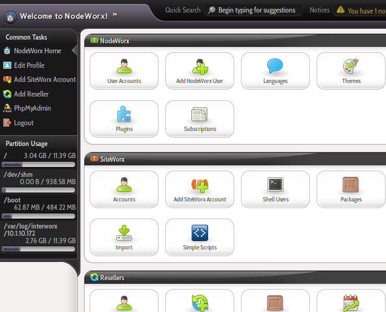Click the Add Reseller sidebar link
The width and height of the screenshot is (386, 312).
[31, 94]
